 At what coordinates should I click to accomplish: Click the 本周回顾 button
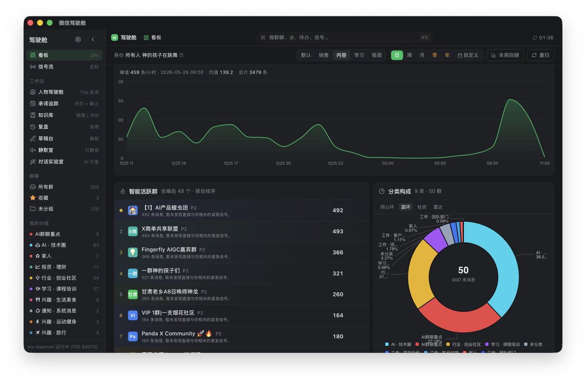(x=505, y=55)
